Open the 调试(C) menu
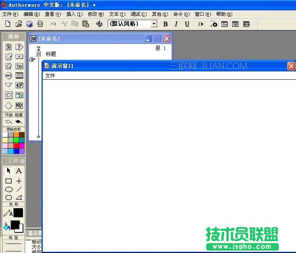Screen dimensions: 296x253 point(139,14)
